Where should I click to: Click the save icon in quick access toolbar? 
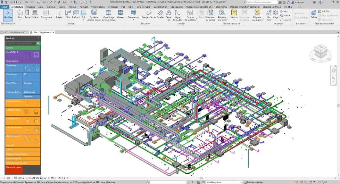point(15,2)
